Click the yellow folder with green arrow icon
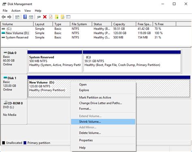Image resolution: width=192 pixels, height=152 pixels. click(57, 17)
